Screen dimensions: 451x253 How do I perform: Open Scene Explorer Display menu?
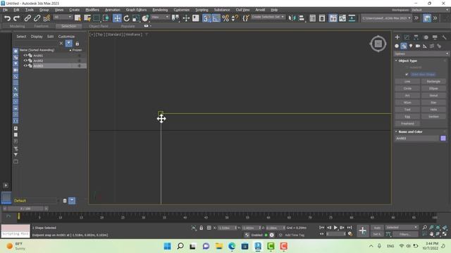(x=37, y=37)
